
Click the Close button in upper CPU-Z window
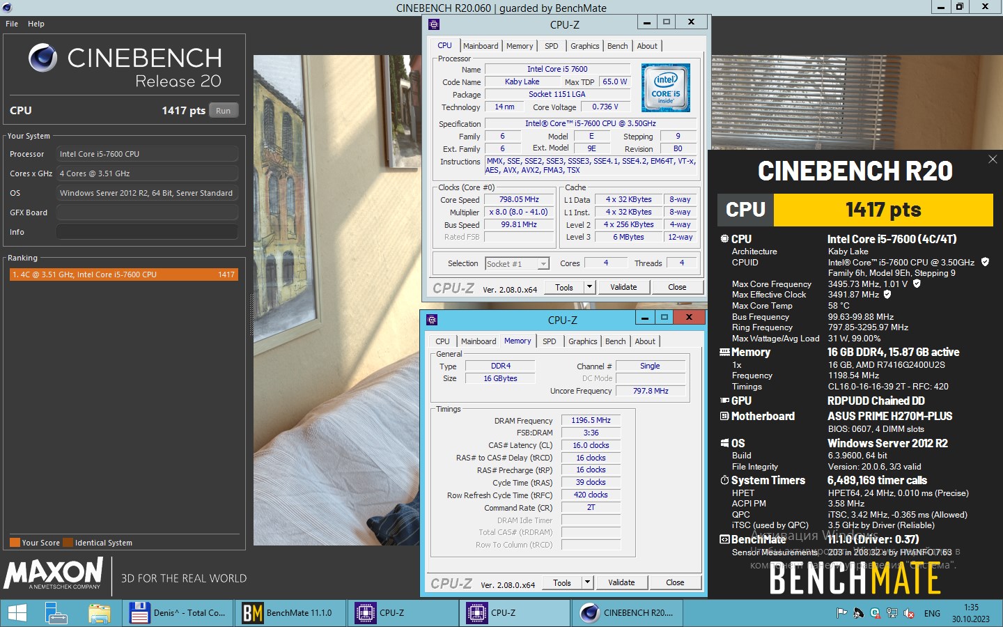(x=677, y=287)
